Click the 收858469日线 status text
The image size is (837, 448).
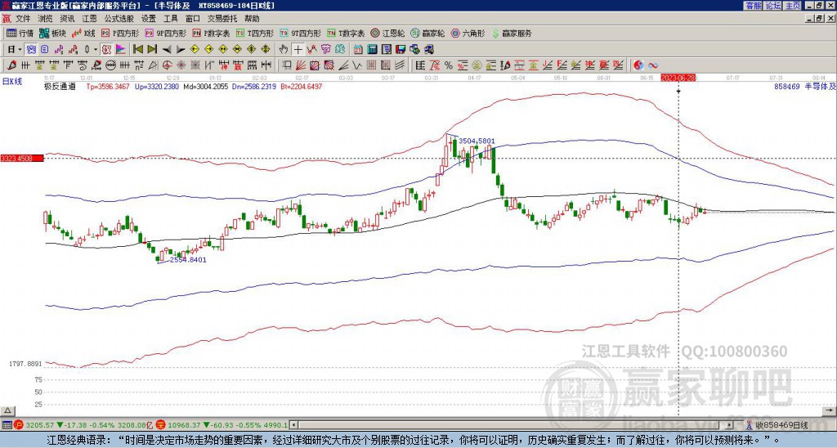tap(781, 425)
